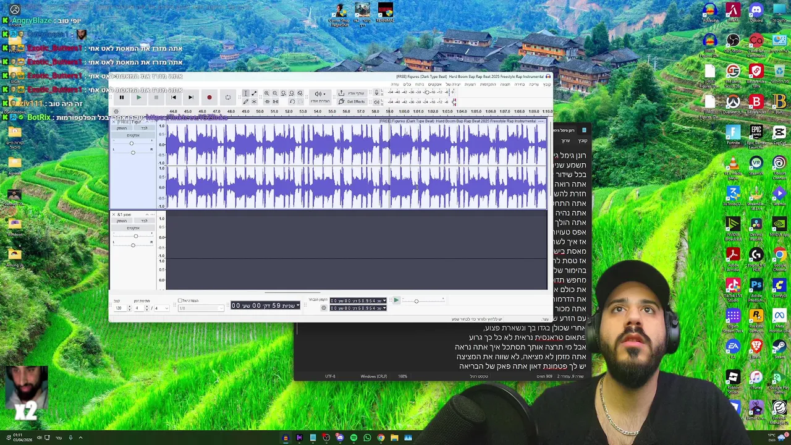Select the Envelope tool
This screenshot has width=791, height=445.
[254, 93]
